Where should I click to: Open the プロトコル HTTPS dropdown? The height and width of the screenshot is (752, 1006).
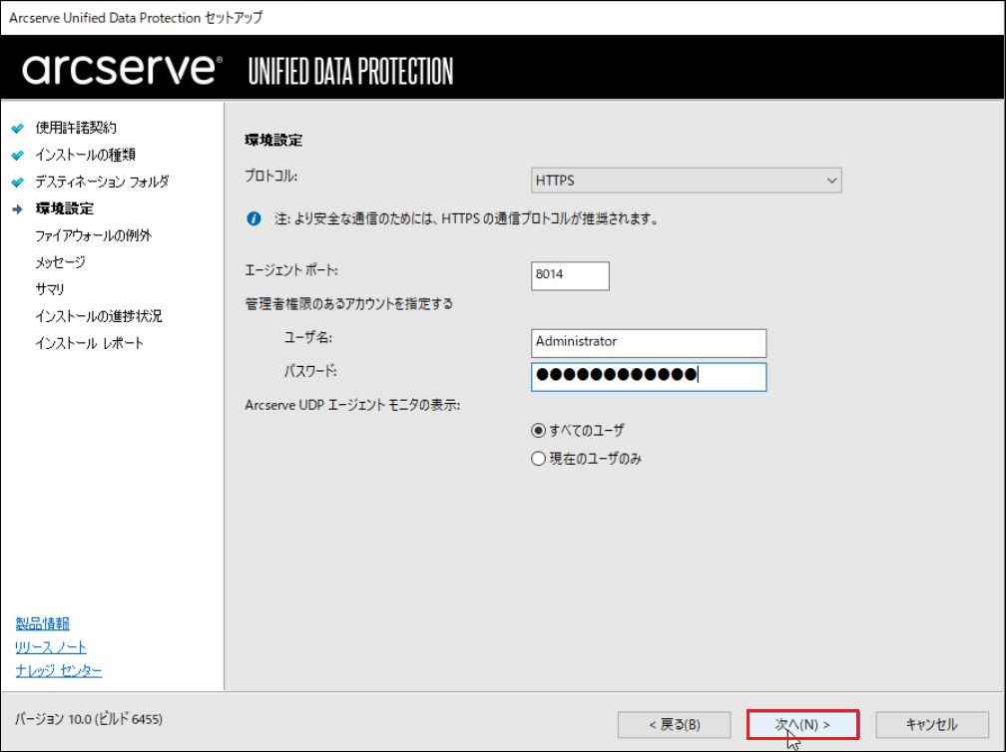[686, 181]
